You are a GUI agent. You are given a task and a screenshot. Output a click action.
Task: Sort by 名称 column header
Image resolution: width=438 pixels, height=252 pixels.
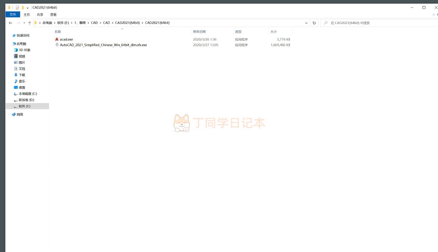[58, 32]
